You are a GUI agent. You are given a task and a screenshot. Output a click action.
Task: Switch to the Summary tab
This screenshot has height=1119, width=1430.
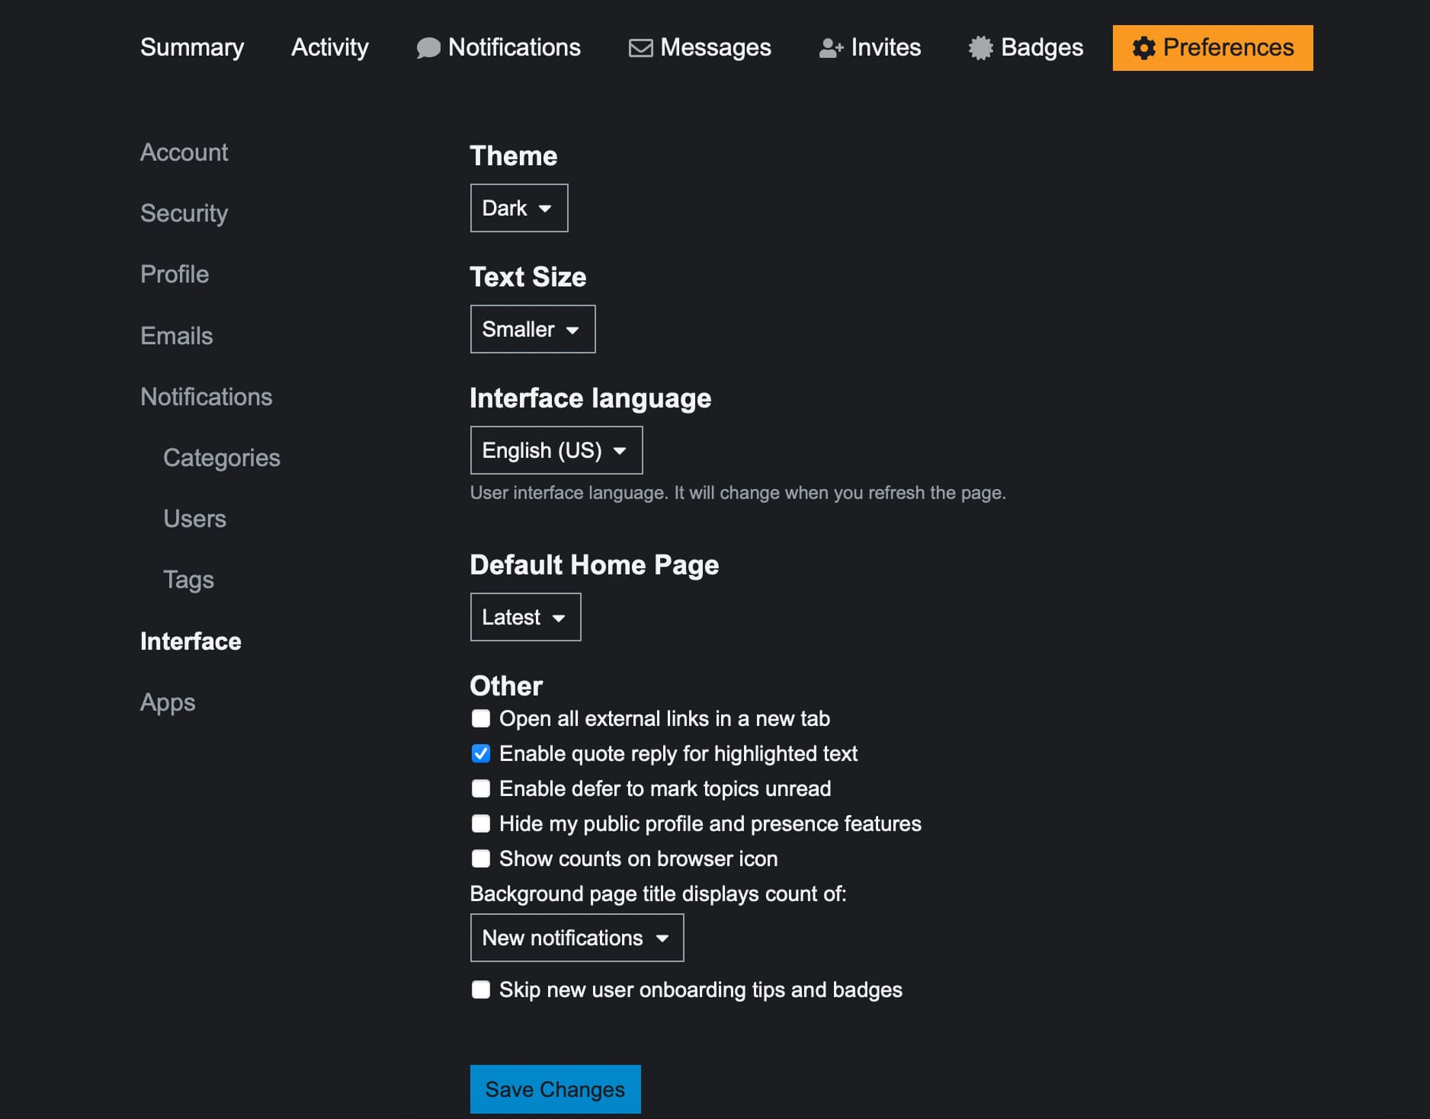192,47
